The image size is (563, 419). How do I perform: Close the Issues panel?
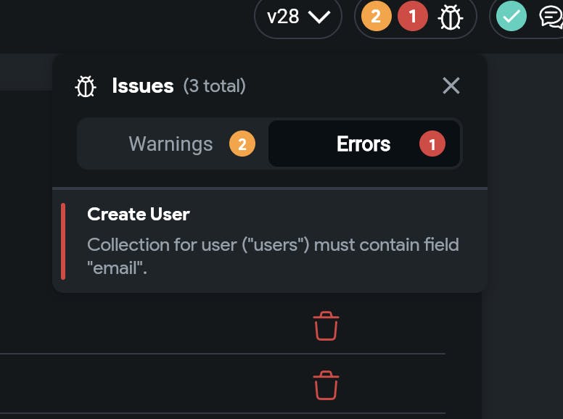coord(451,86)
